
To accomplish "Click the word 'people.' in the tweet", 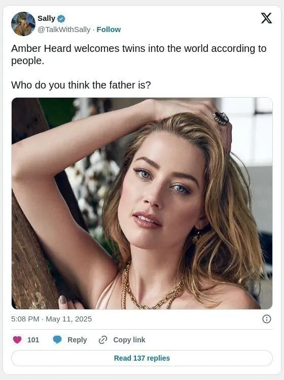I will tap(27, 61).
